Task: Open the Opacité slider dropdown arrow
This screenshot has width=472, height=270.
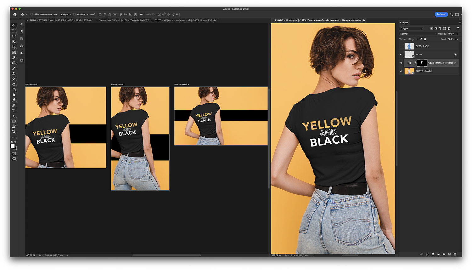Action: click(457, 34)
